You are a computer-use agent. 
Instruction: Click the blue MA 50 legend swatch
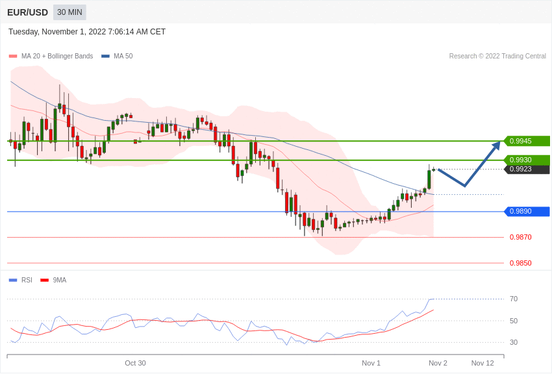(105, 56)
